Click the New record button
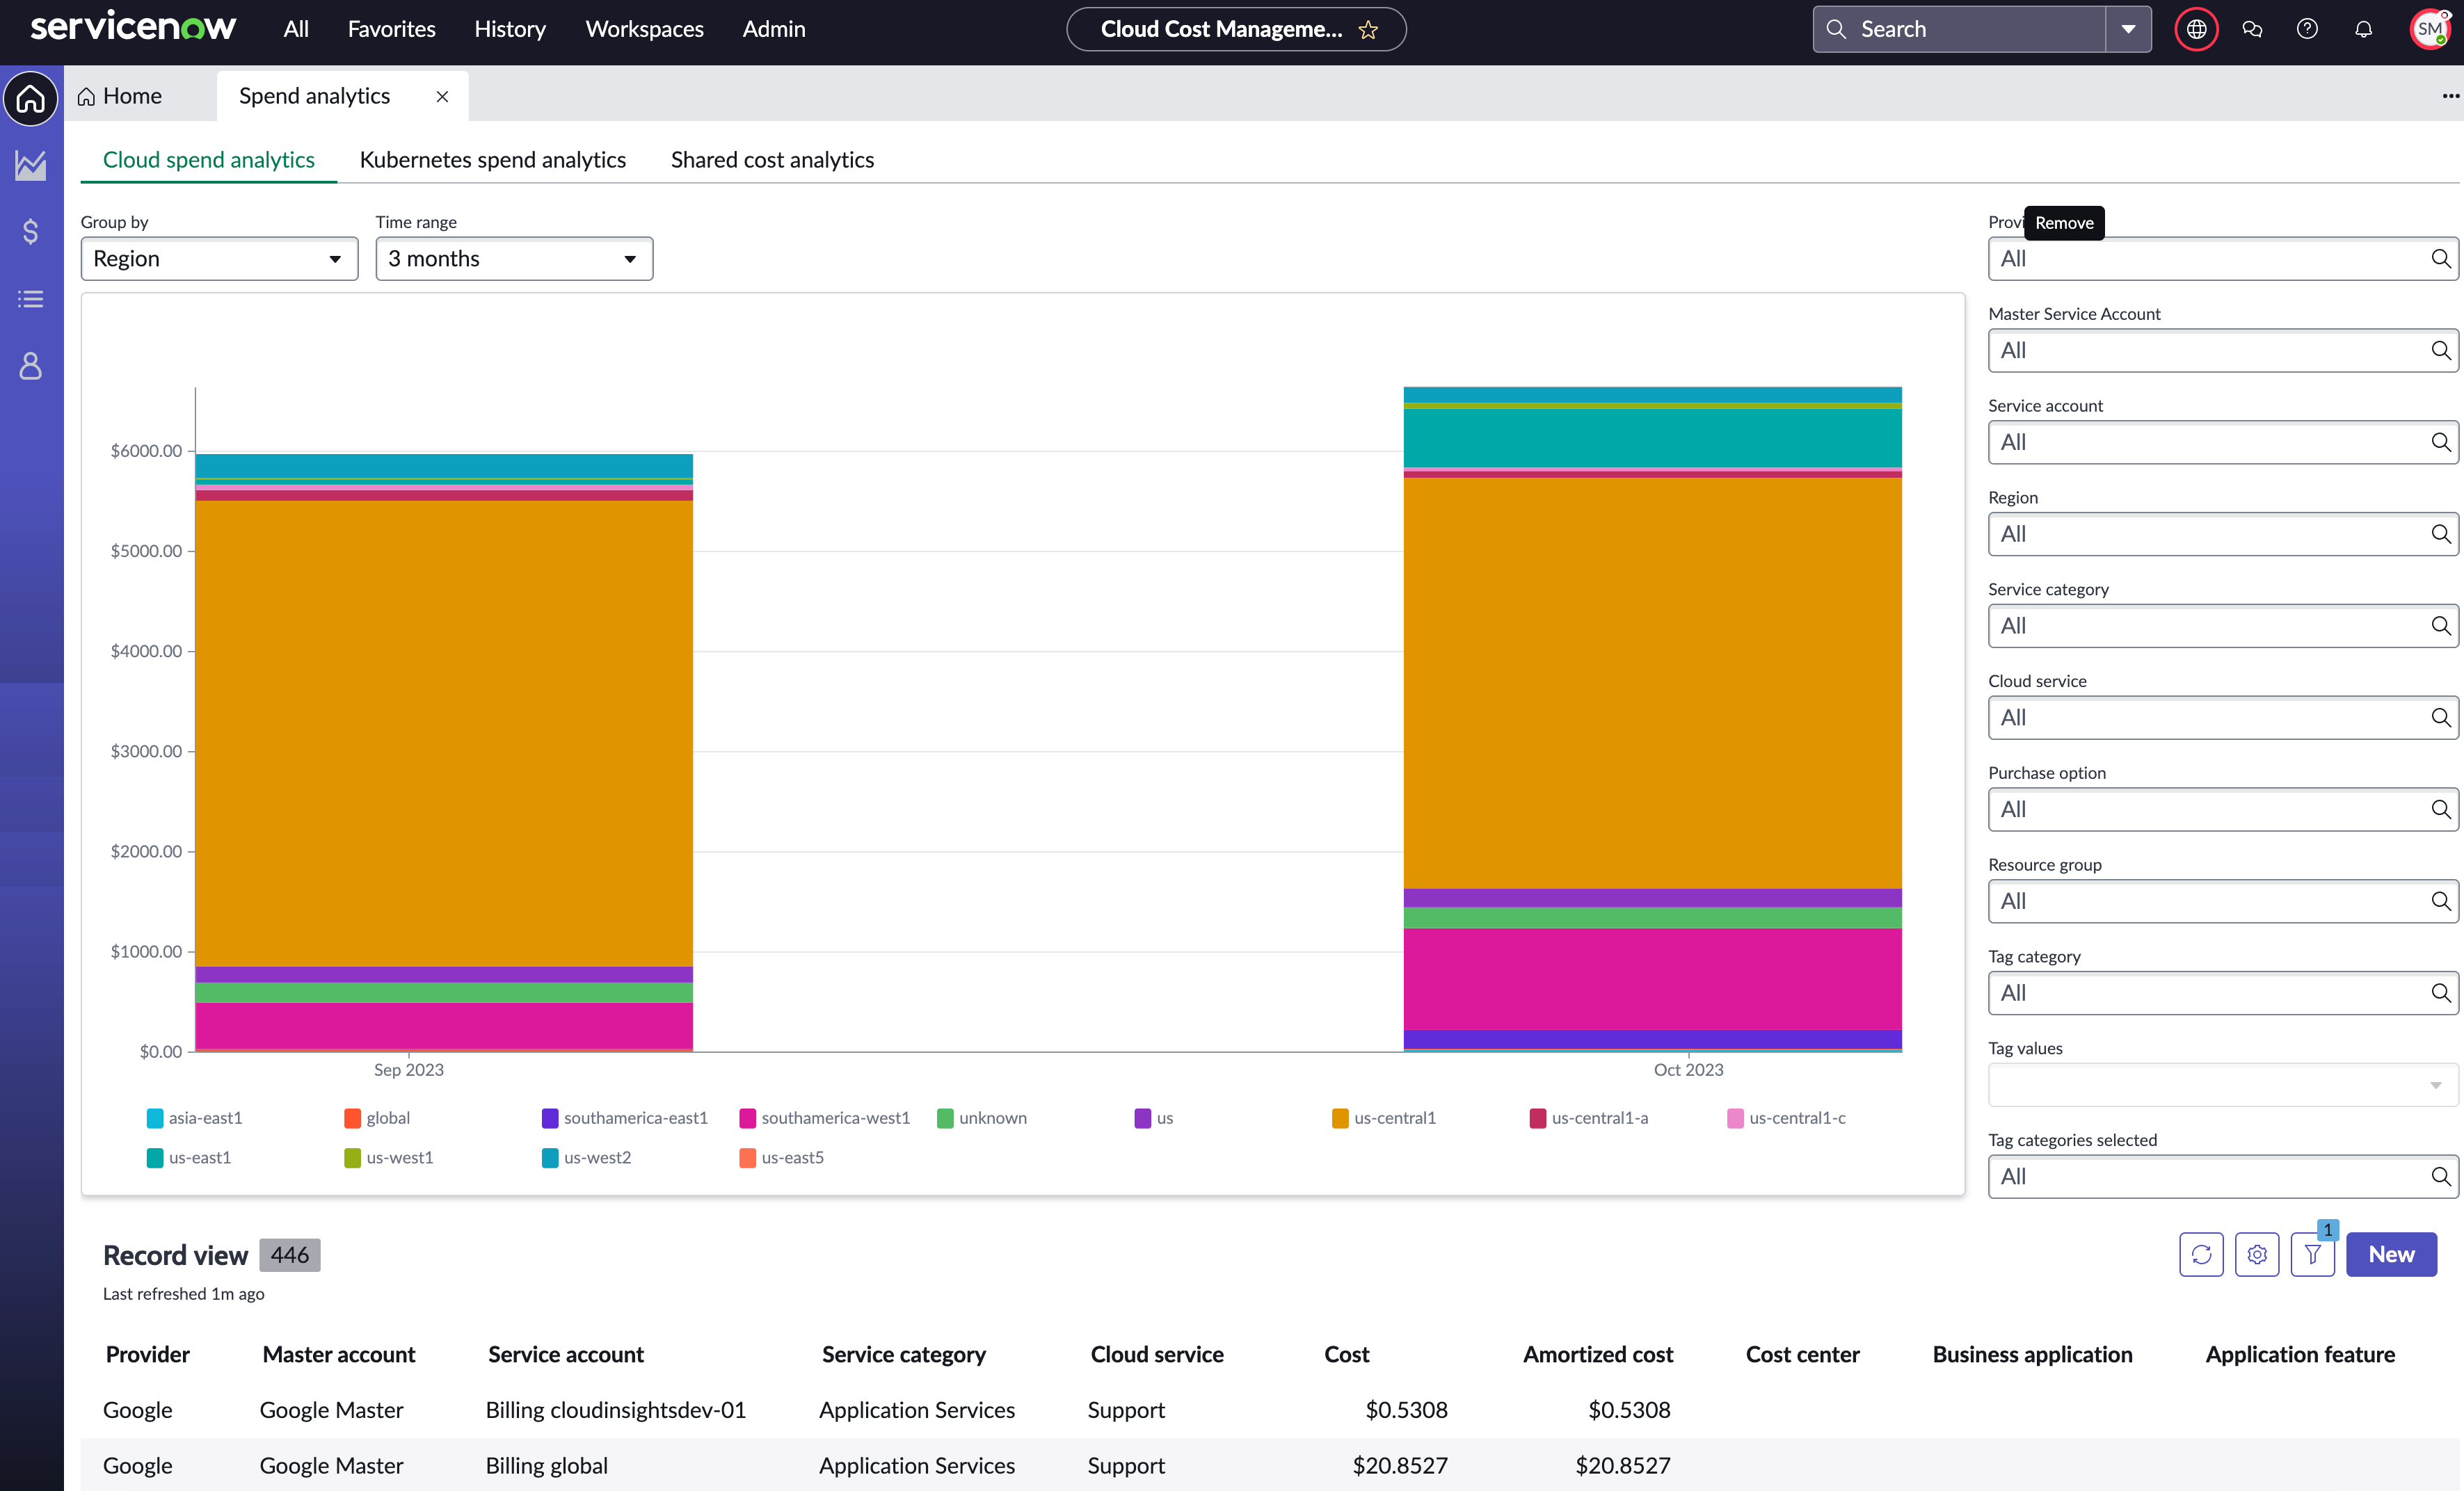This screenshot has width=2464, height=1491. 2391,1254
